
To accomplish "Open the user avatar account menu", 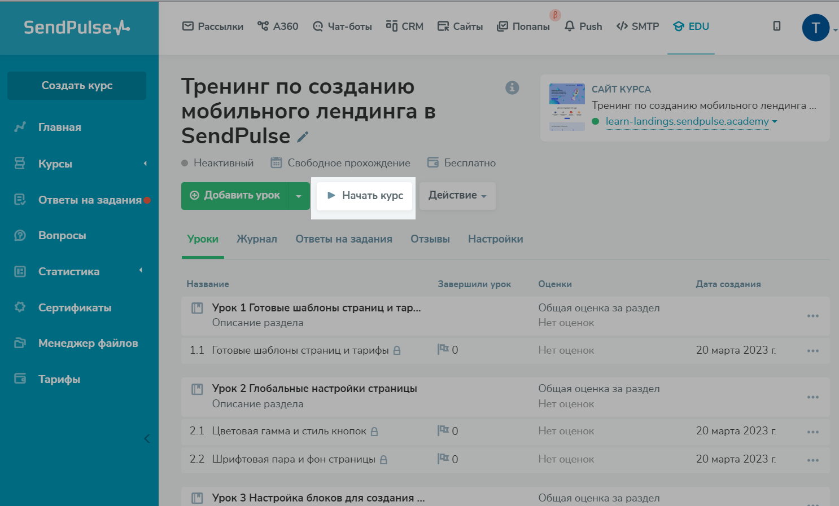I will click(x=815, y=27).
